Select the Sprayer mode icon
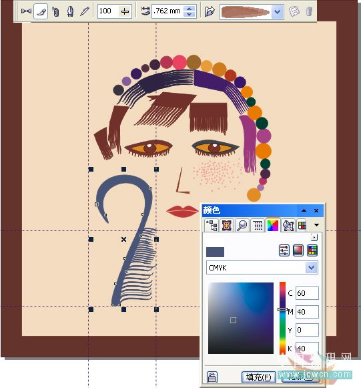This screenshot has height=388, width=361. [x=56, y=11]
